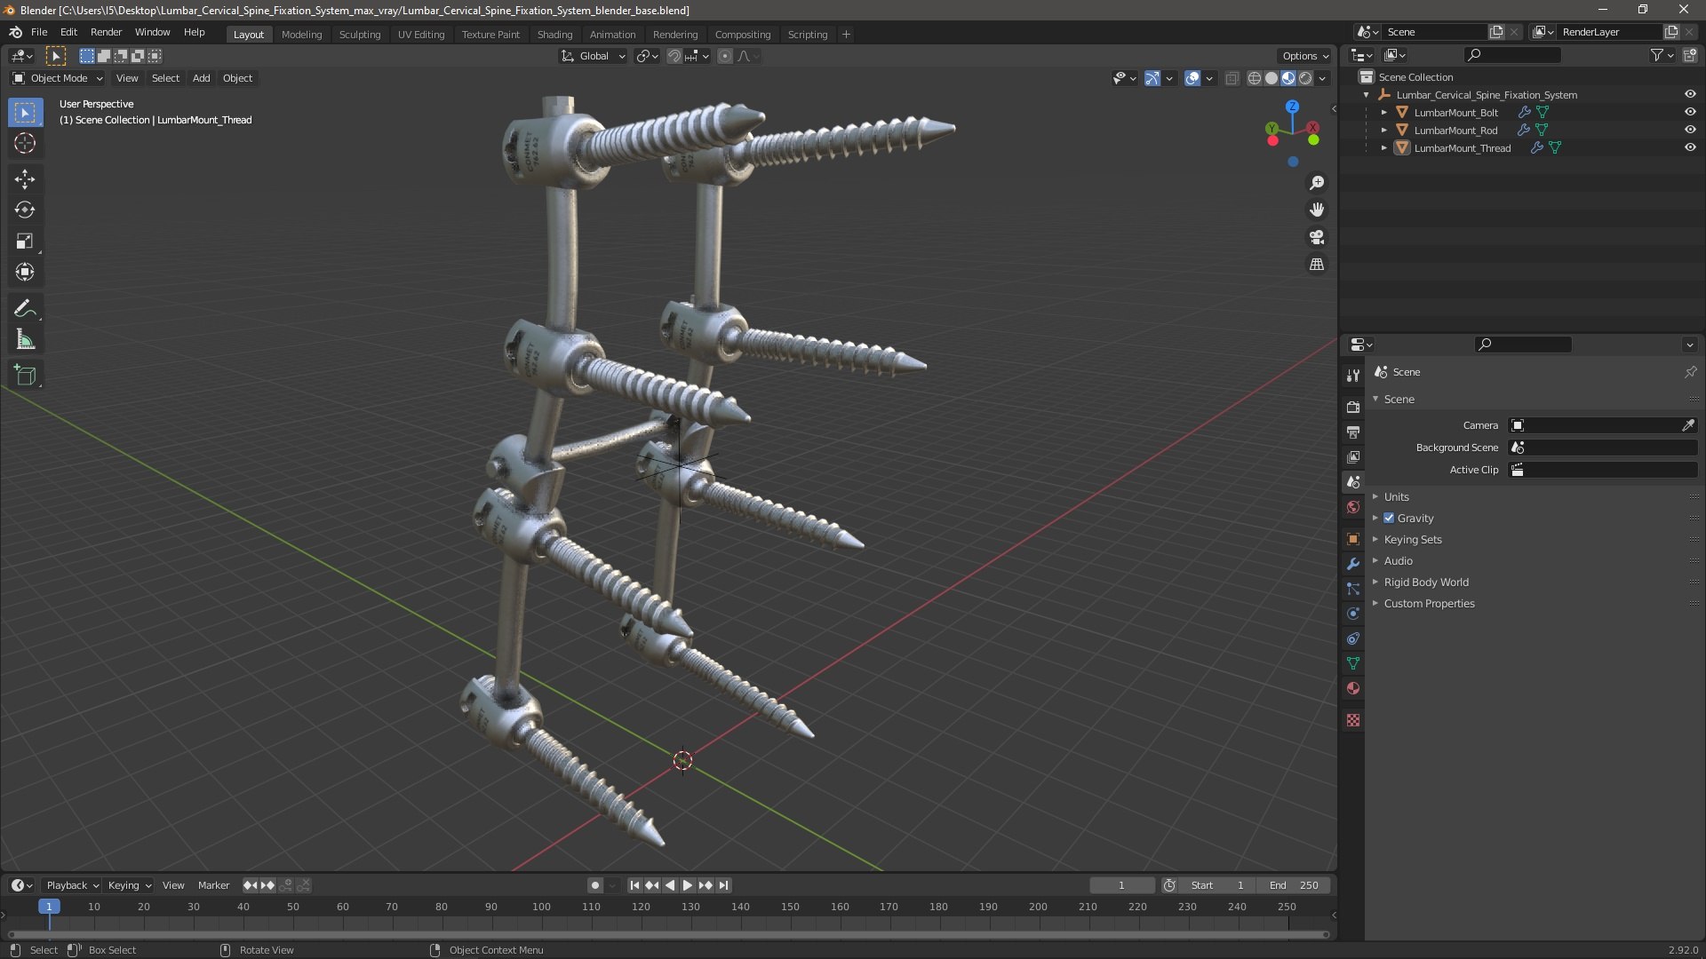Select the Transform tool
Viewport: 1706px width, 959px height.
pos(25,273)
